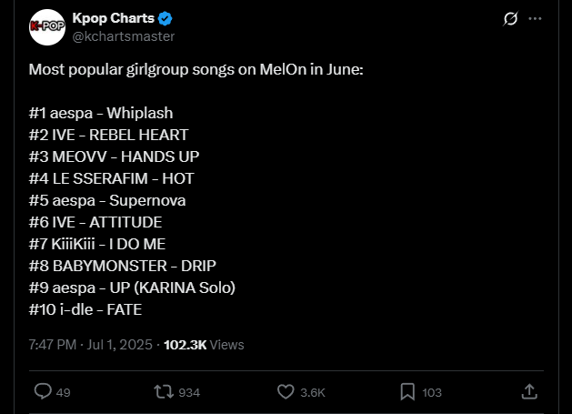Screen dimensions: 572x414
Task: Click the tweet headline about MelOn in June
Action: (x=196, y=69)
